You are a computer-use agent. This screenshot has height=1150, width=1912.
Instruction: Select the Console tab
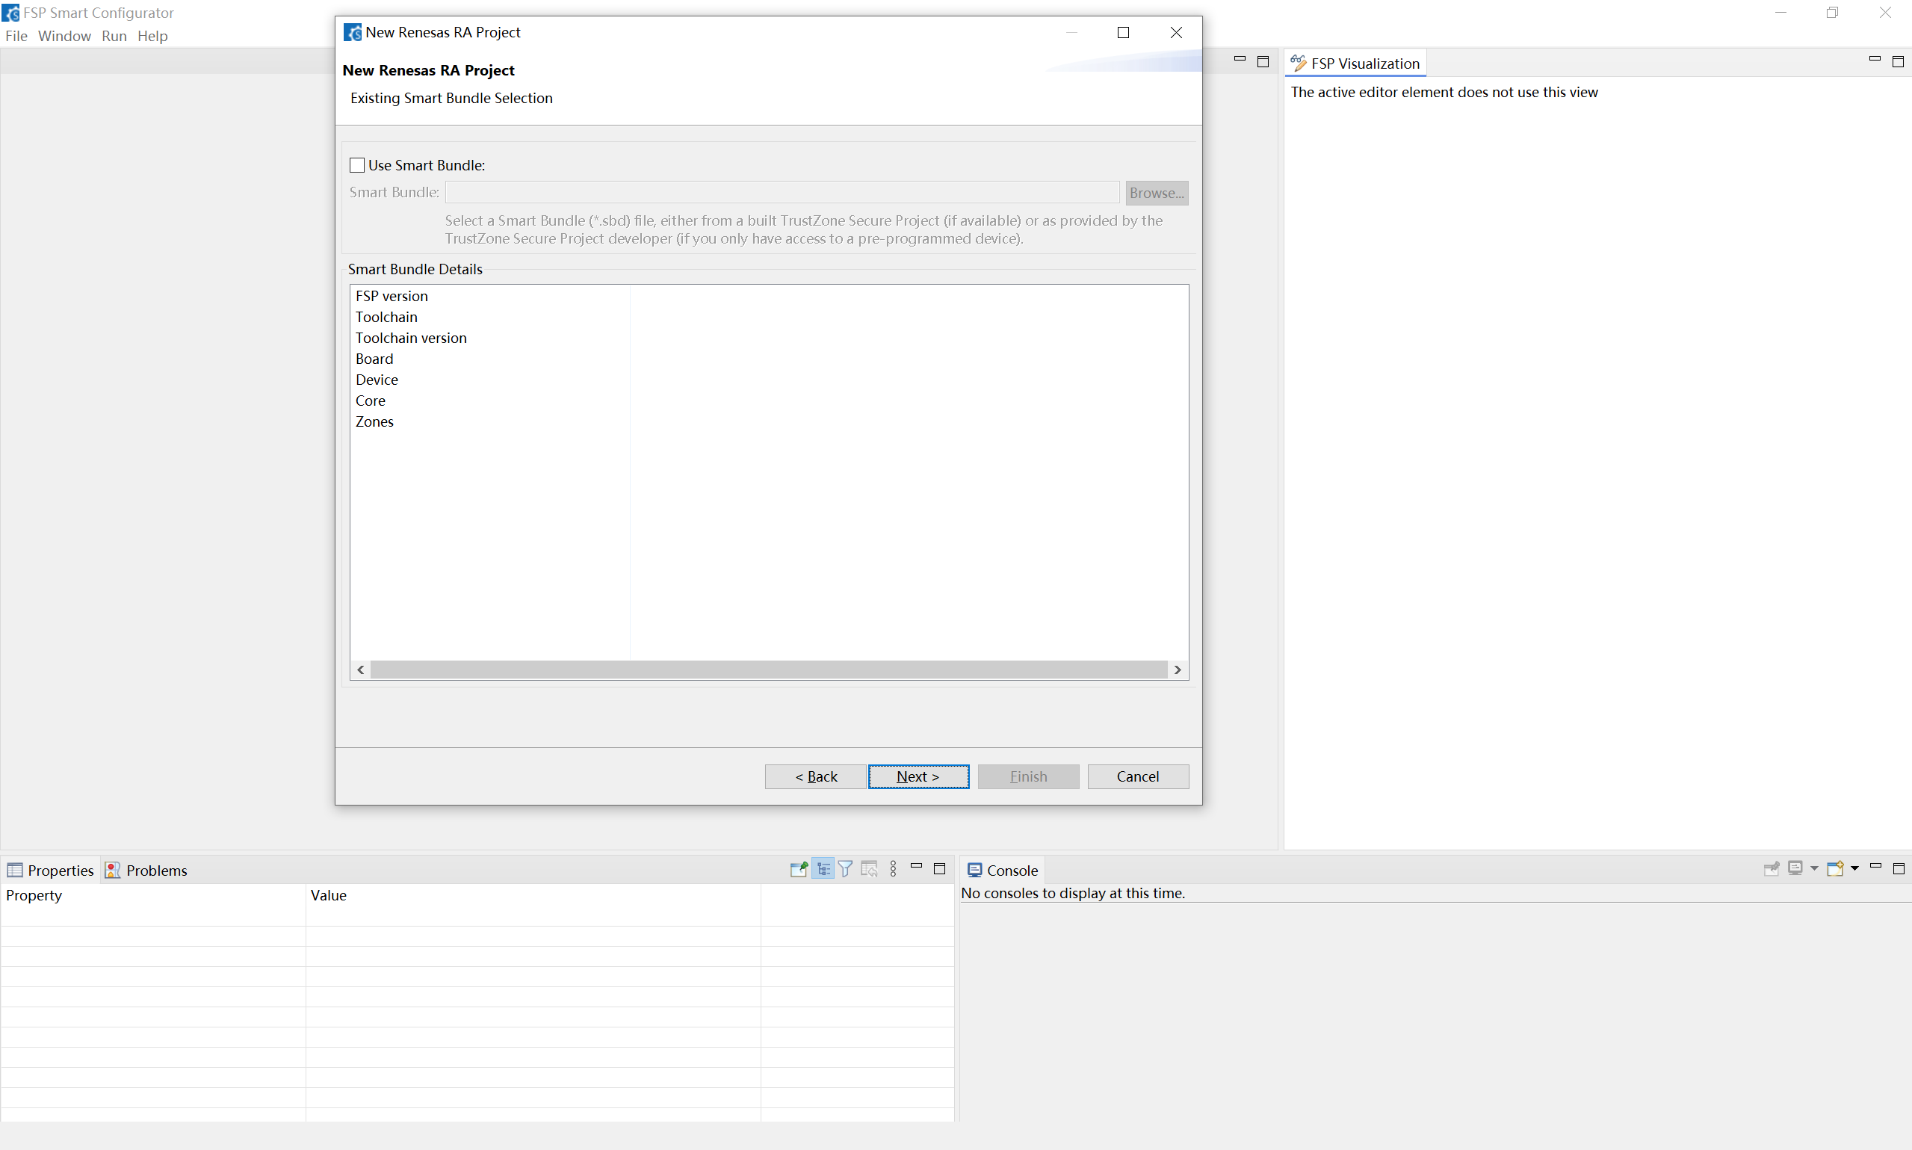pyautogui.click(x=1003, y=871)
